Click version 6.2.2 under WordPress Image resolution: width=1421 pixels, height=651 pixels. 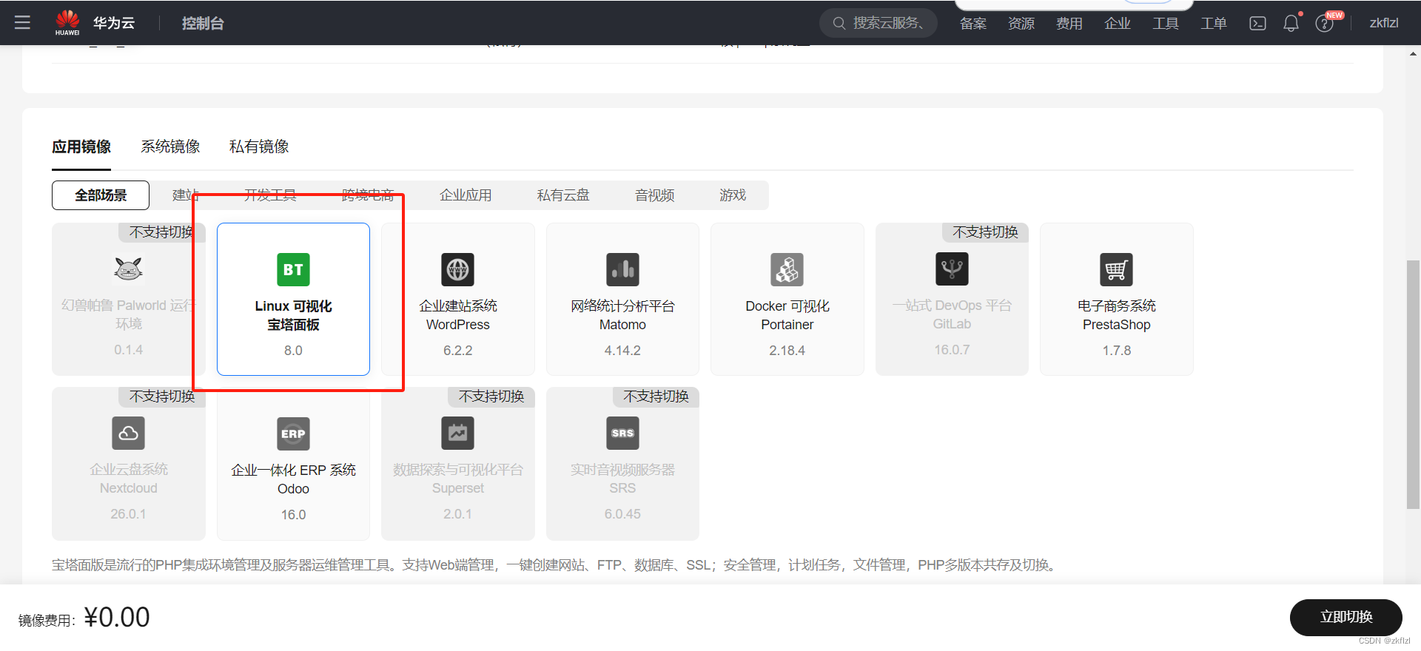point(457,351)
